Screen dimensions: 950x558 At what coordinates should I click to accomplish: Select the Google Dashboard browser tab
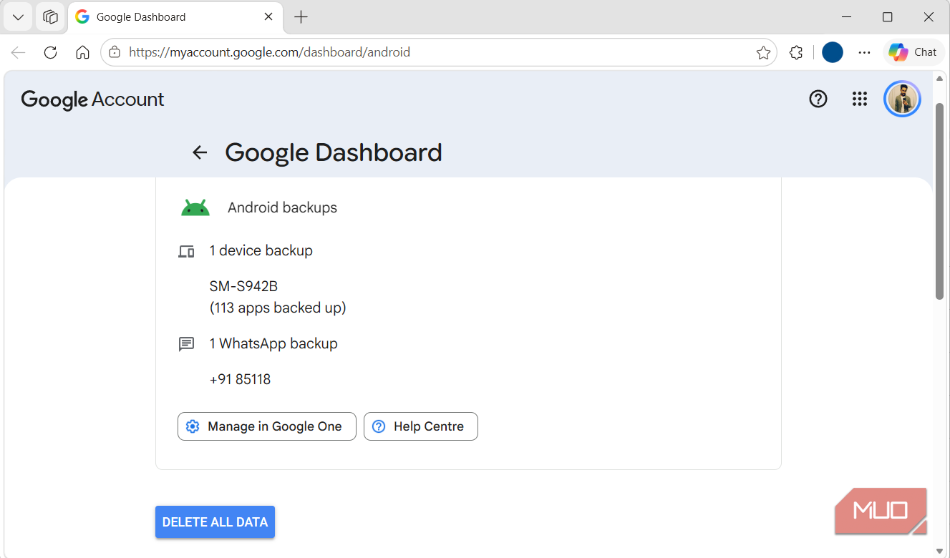175,17
